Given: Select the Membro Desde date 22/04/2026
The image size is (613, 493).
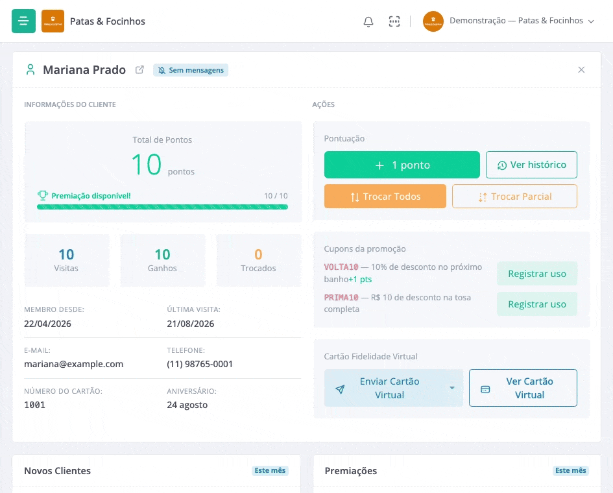Looking at the screenshot, I should point(48,324).
